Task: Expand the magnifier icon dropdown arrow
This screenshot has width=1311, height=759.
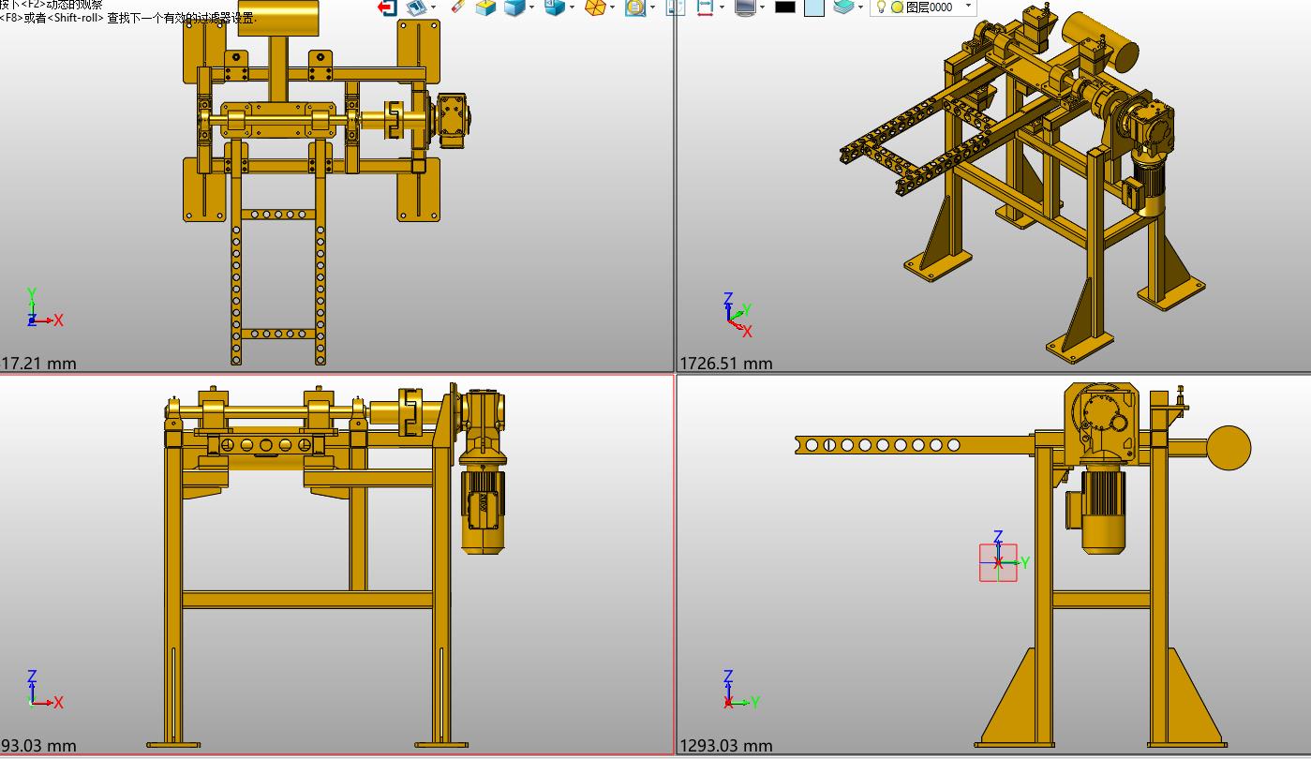Action: tap(652, 7)
